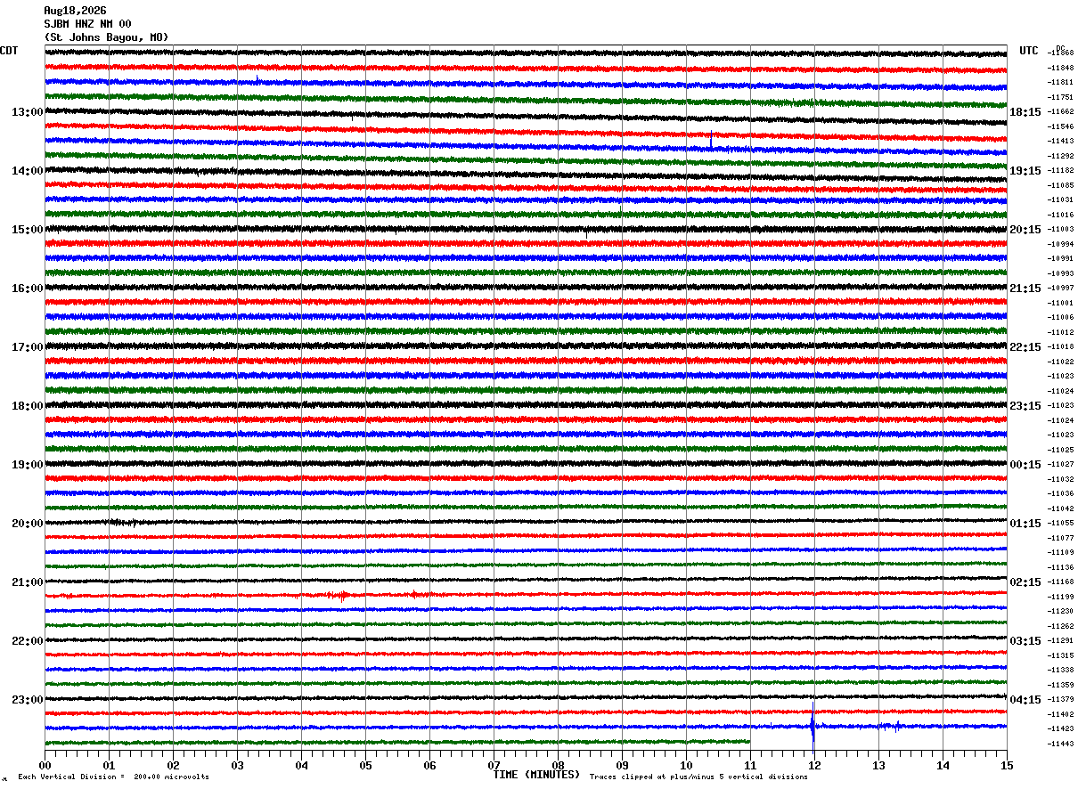This screenshot has width=1078, height=789.
Task: Click the '01:15' UTC time label
Action: point(1025,524)
